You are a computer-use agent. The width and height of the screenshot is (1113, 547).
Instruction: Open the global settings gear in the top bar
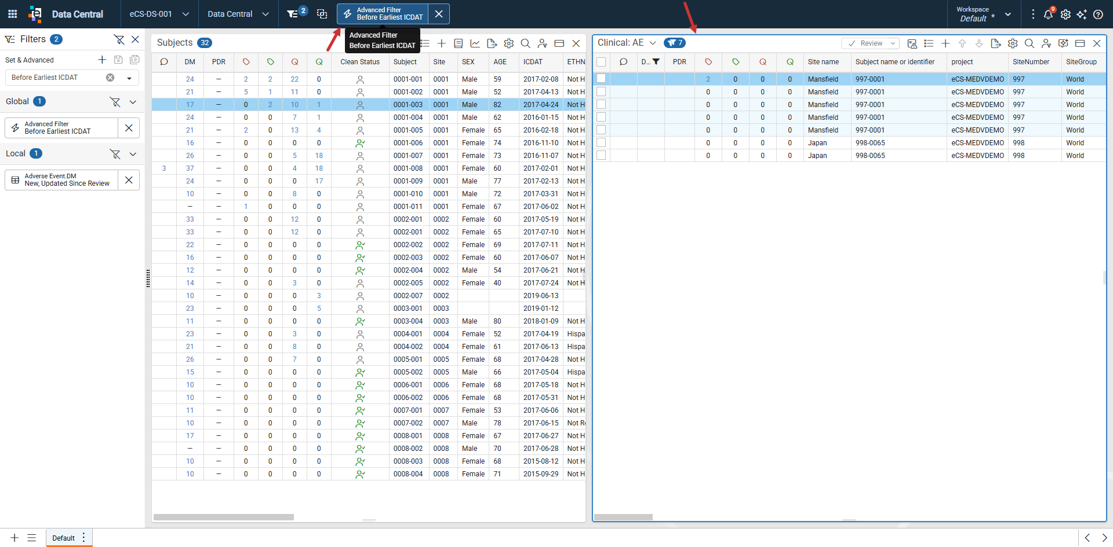[1065, 14]
